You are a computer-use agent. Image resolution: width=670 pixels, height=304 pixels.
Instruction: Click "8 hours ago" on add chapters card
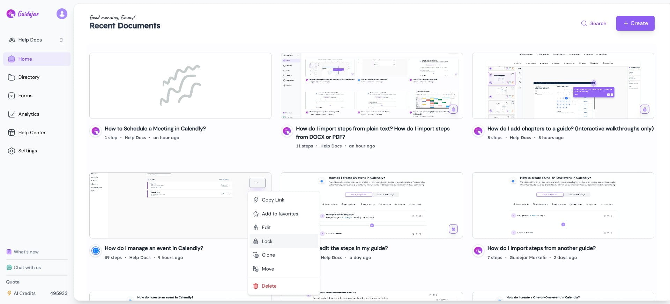[551, 138]
